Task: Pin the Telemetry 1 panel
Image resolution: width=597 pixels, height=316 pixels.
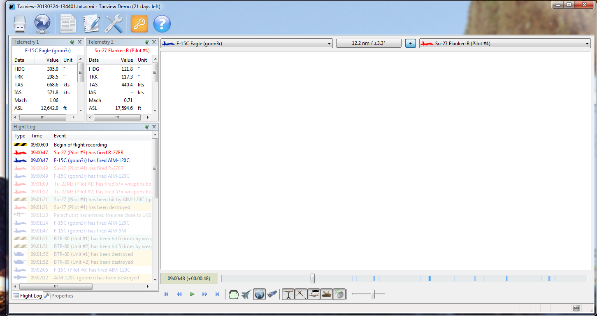Action: tap(72, 42)
